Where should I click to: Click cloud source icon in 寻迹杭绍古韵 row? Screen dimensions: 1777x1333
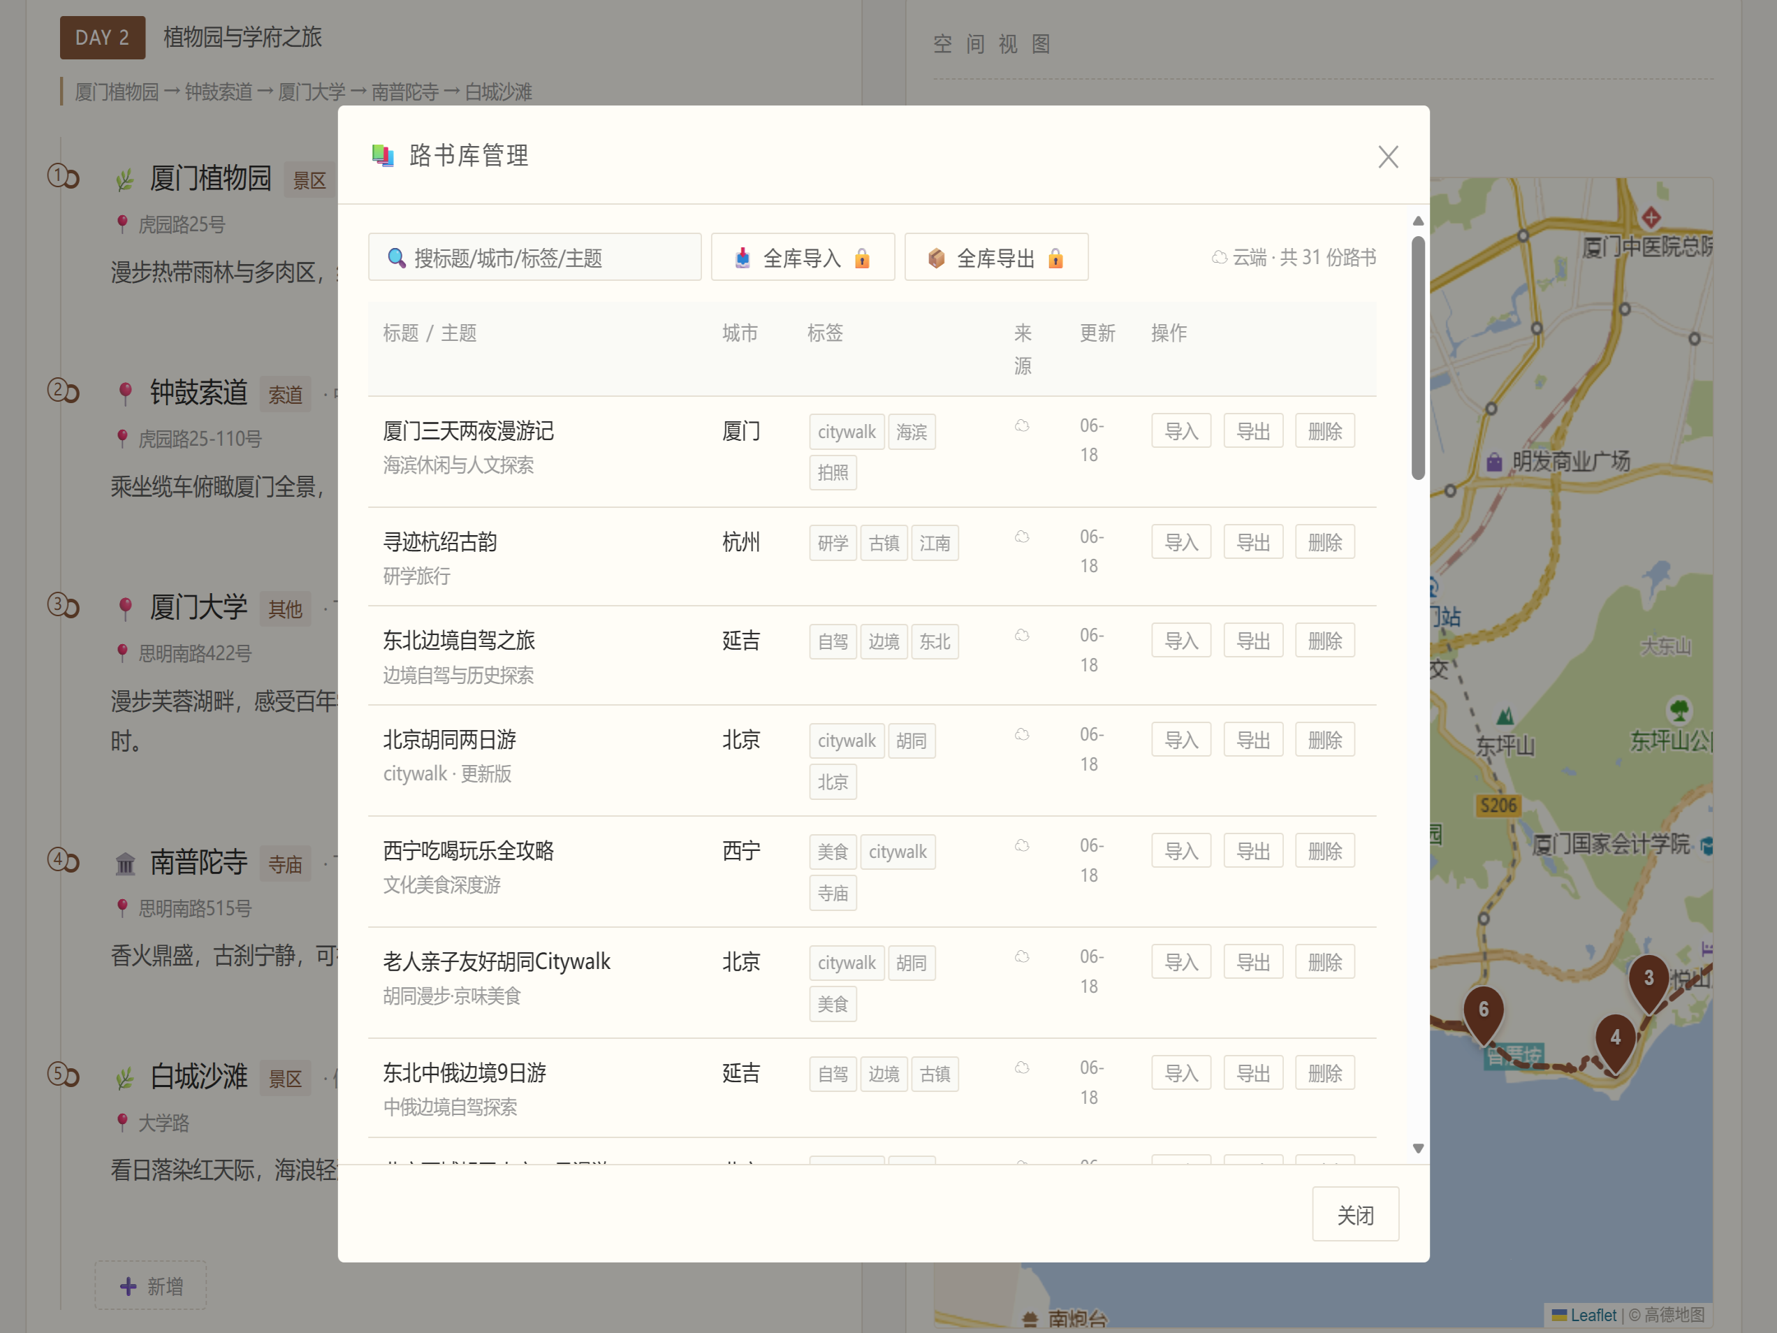[x=1022, y=537]
